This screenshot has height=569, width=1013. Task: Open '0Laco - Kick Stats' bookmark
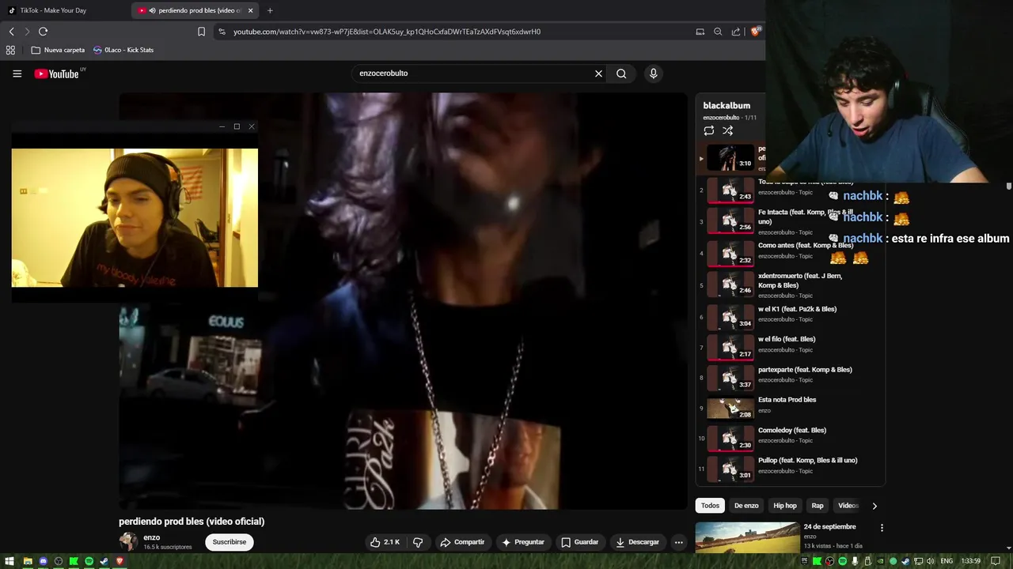click(123, 50)
